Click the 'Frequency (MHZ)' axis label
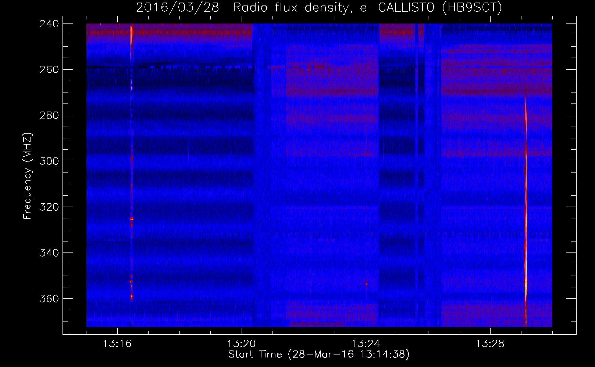Image resolution: width=595 pixels, height=367 pixels. (28, 176)
